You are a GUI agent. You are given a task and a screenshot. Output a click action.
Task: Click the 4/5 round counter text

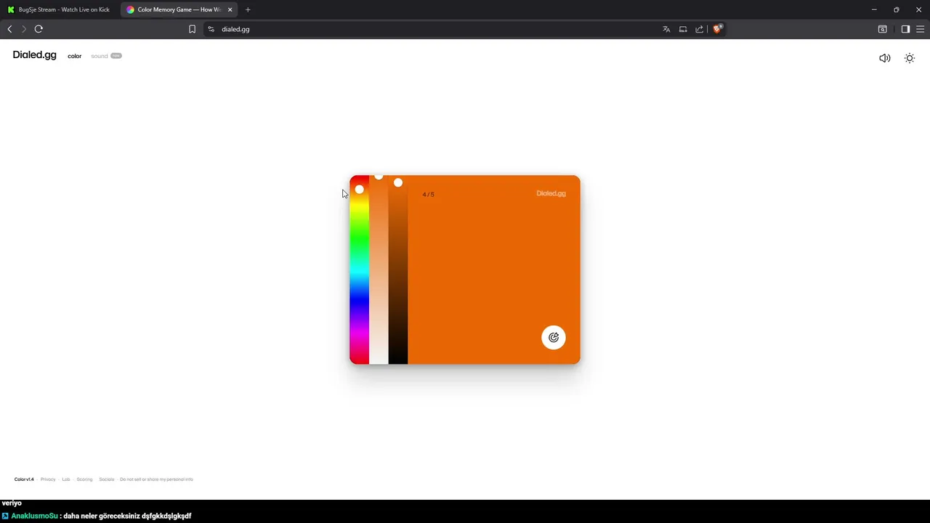tap(429, 195)
